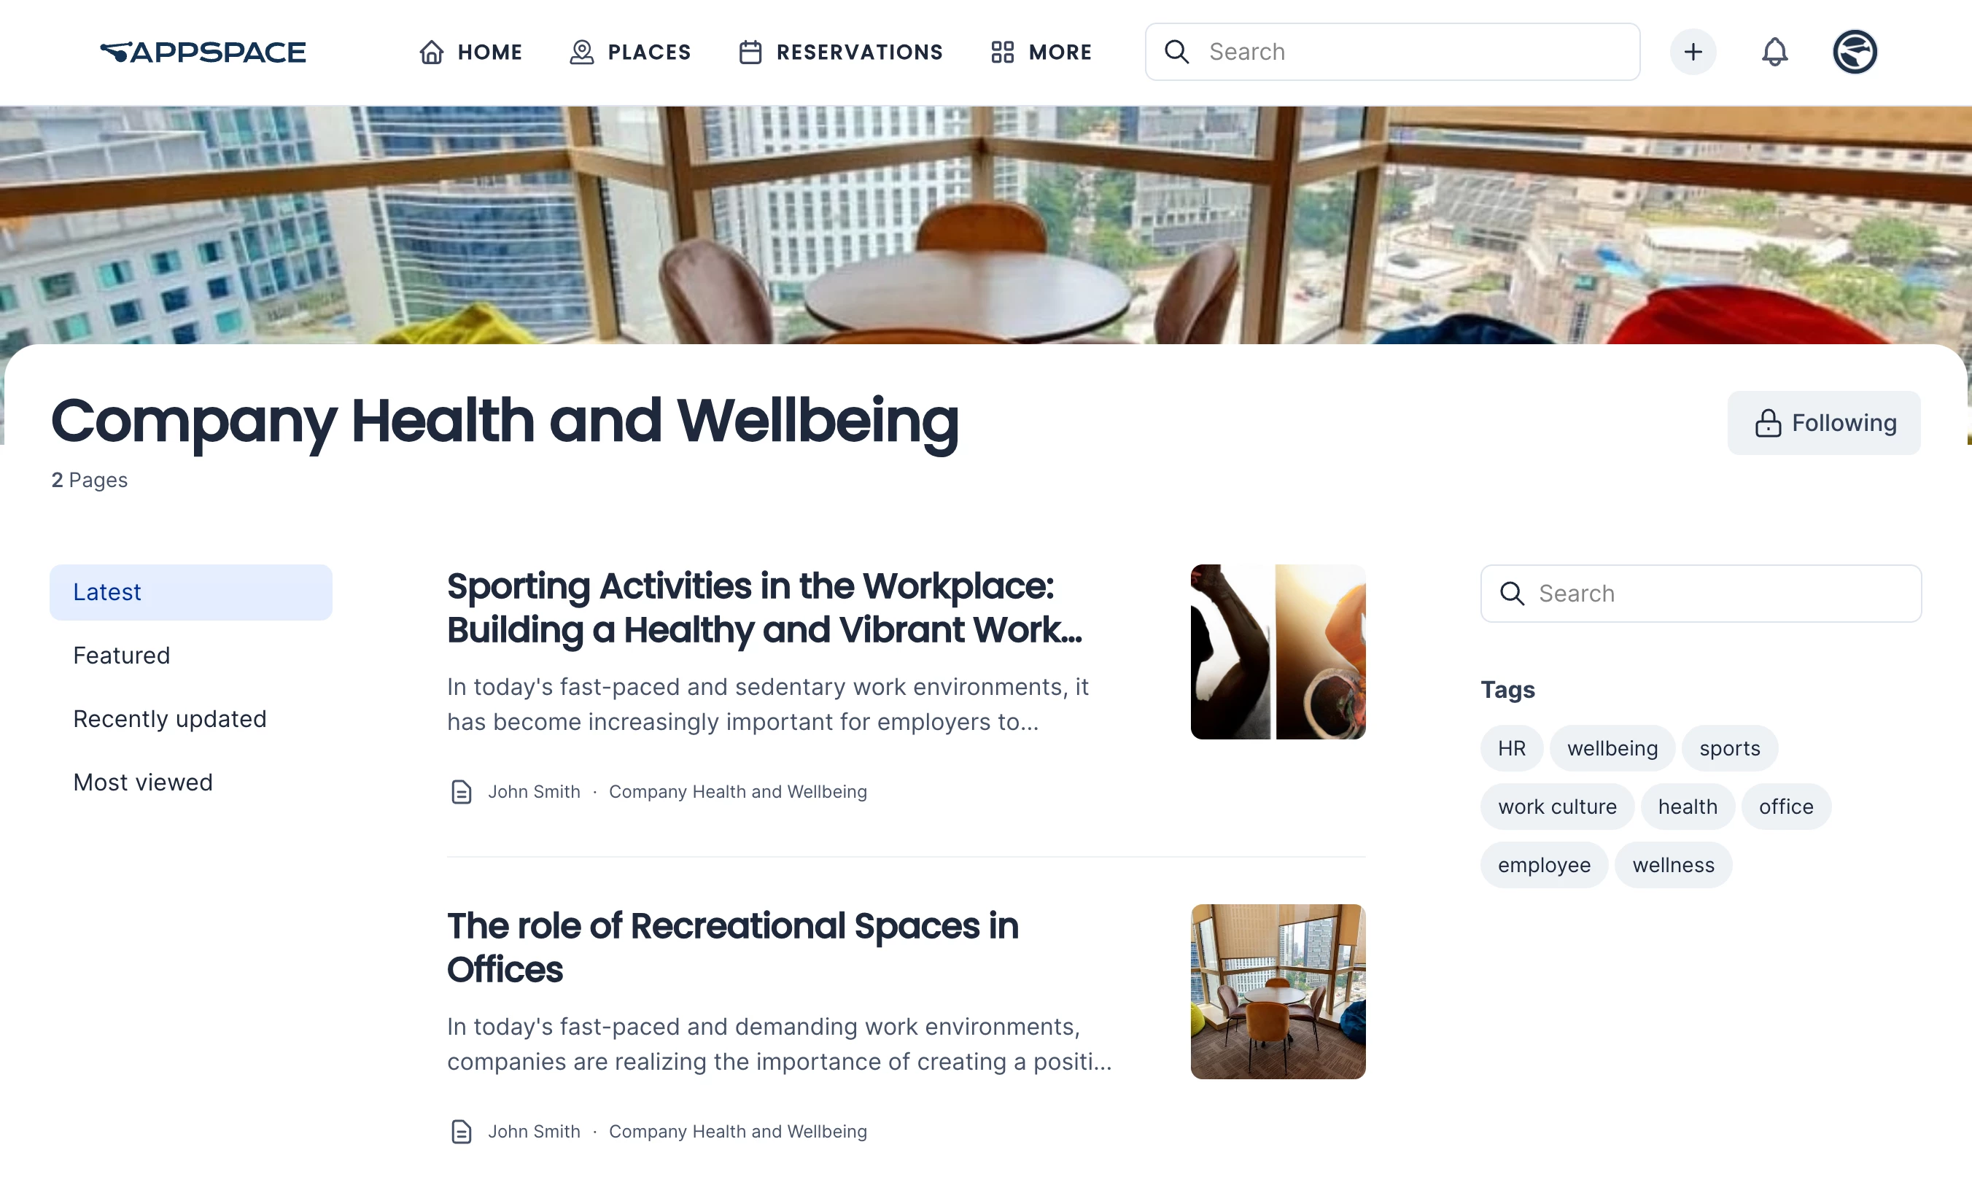Open the notifications bell

point(1774,52)
